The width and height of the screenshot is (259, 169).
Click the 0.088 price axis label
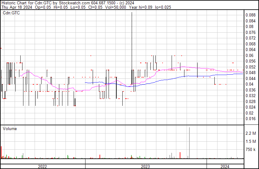point(251,15)
